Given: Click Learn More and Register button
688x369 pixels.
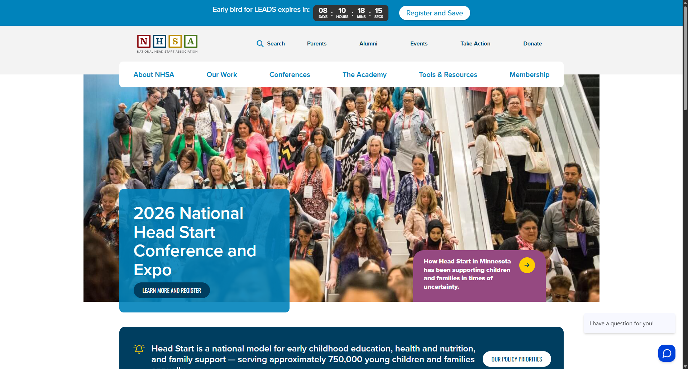Looking at the screenshot, I should [172, 290].
